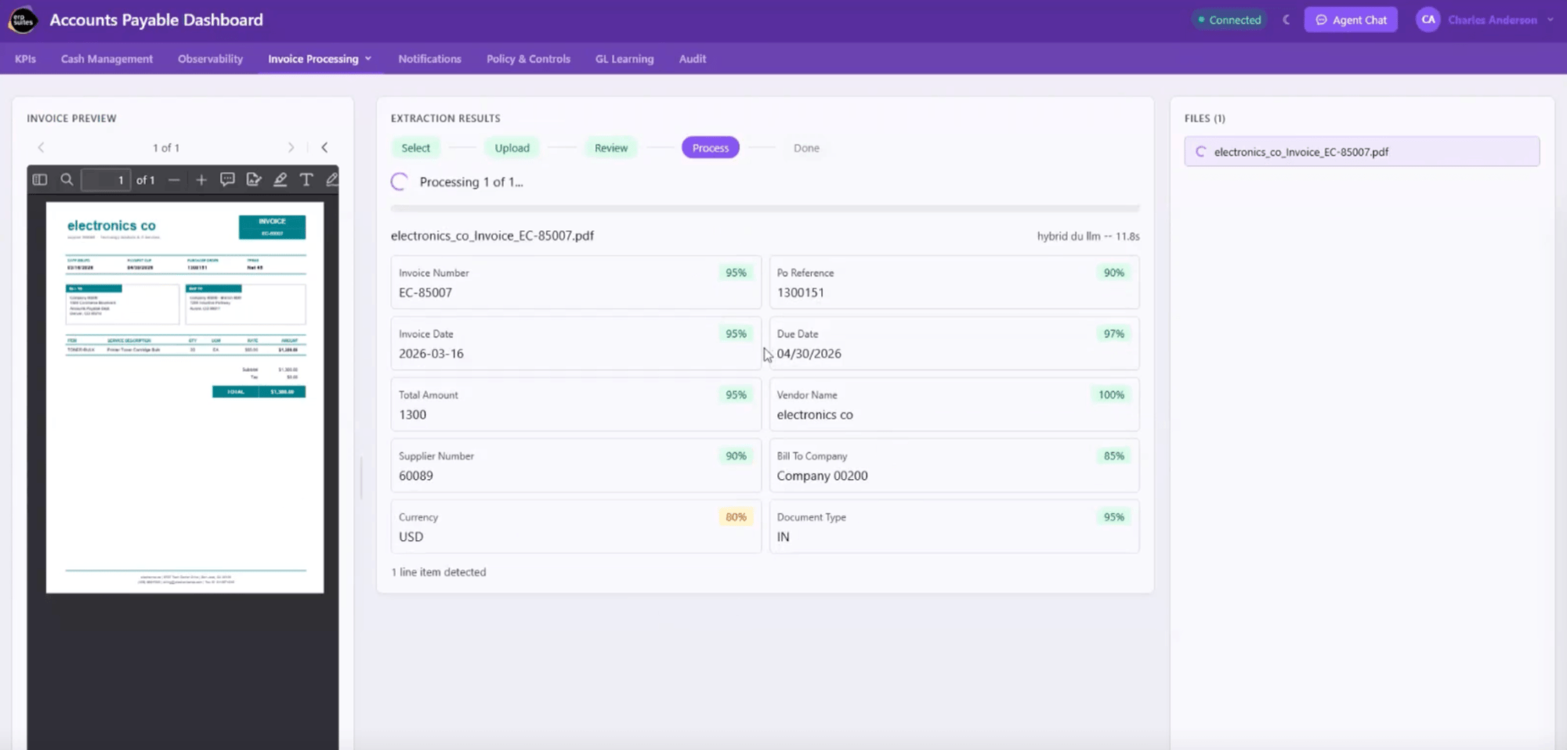1567x750 pixels.
Task: Click the app logo in header
Action: (23, 20)
